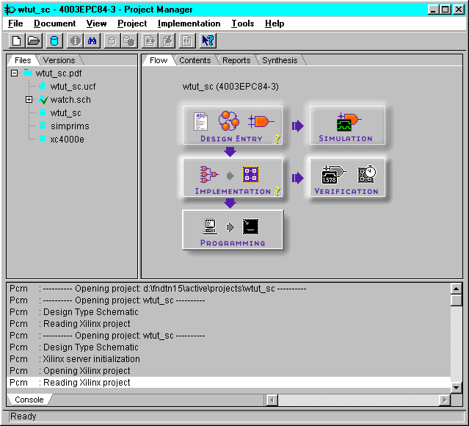
Task: Click console horizontal scroll right arrow
Action: [x=445, y=400]
